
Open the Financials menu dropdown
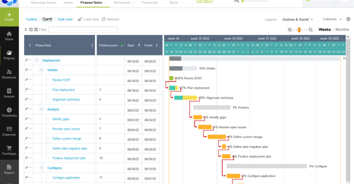[151, 3]
